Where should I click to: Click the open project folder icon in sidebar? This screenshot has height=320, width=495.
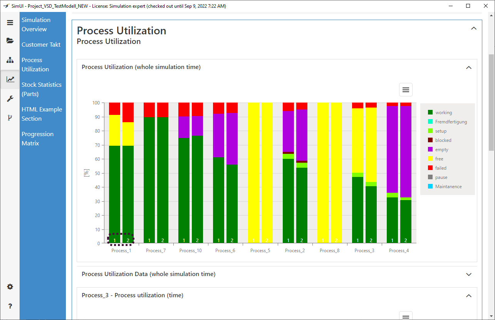(x=10, y=40)
